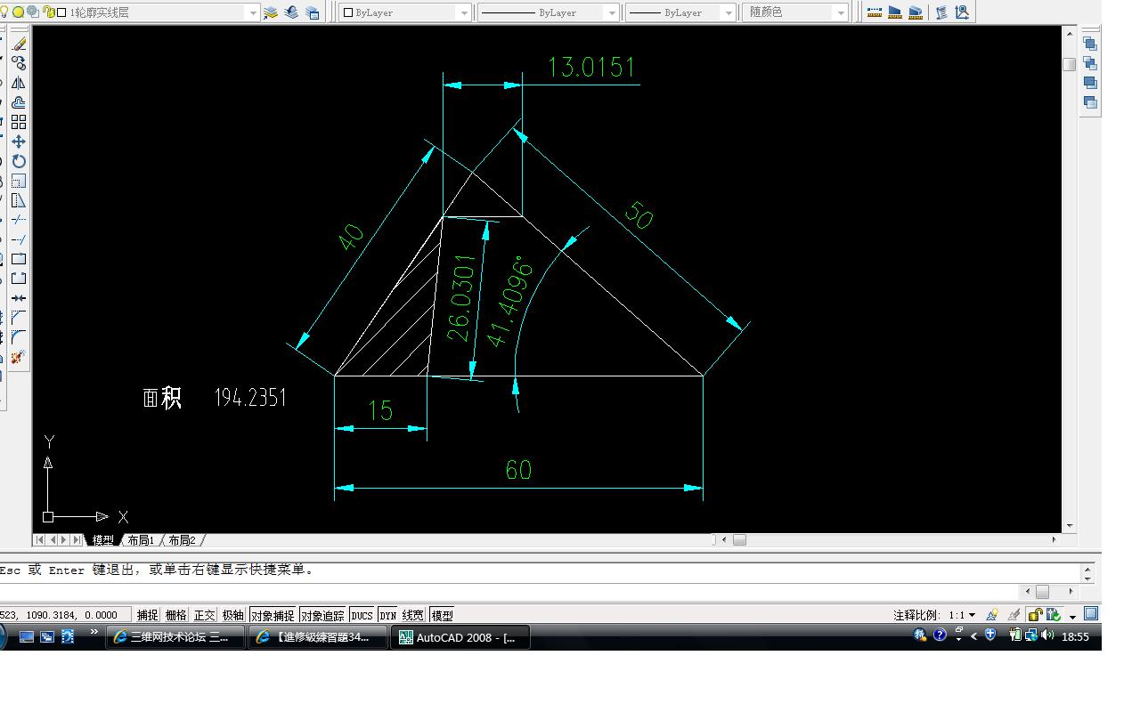Select the Chamfer tool
Image resolution: width=1140 pixels, height=712 pixels.
pos(19,318)
